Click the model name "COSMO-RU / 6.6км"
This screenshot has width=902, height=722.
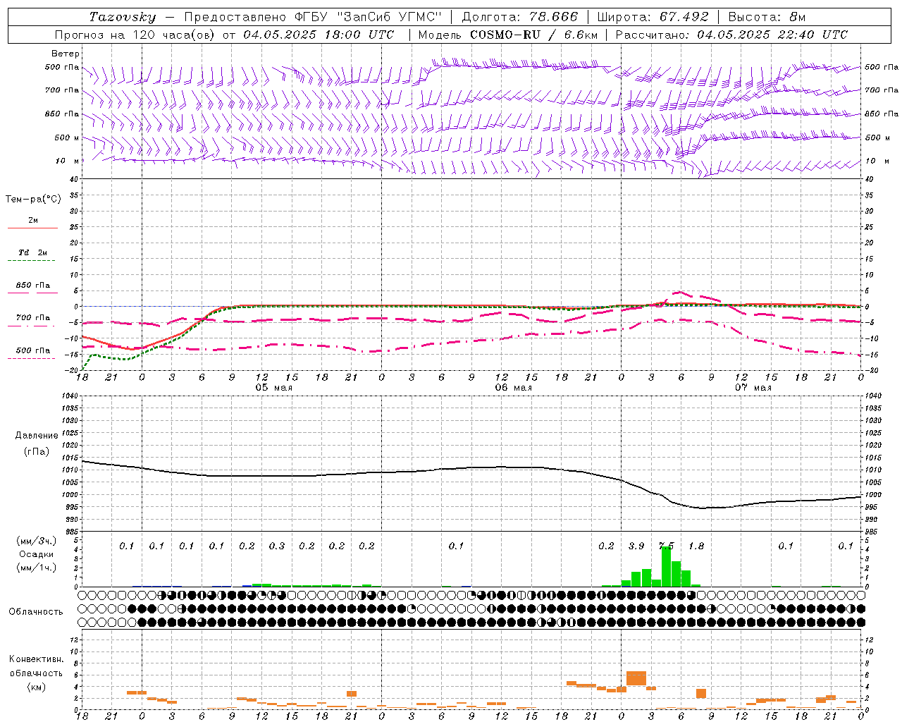click(533, 35)
